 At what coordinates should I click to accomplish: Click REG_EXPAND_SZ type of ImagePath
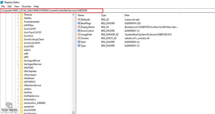110,34
